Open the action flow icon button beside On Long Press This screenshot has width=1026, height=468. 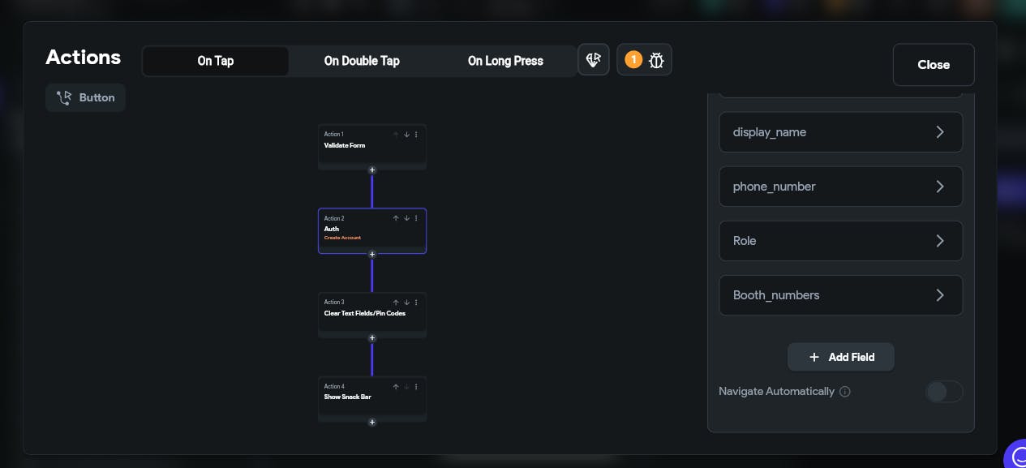594,60
